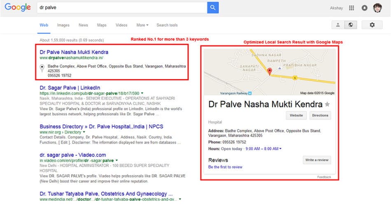
Task: Star the Dr Palve Nasha Mukti Kendra listing
Action: coord(327,104)
